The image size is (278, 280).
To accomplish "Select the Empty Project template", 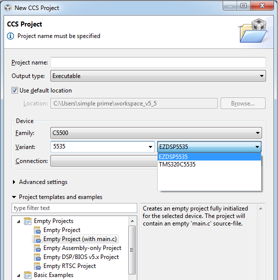I will coord(62,230).
